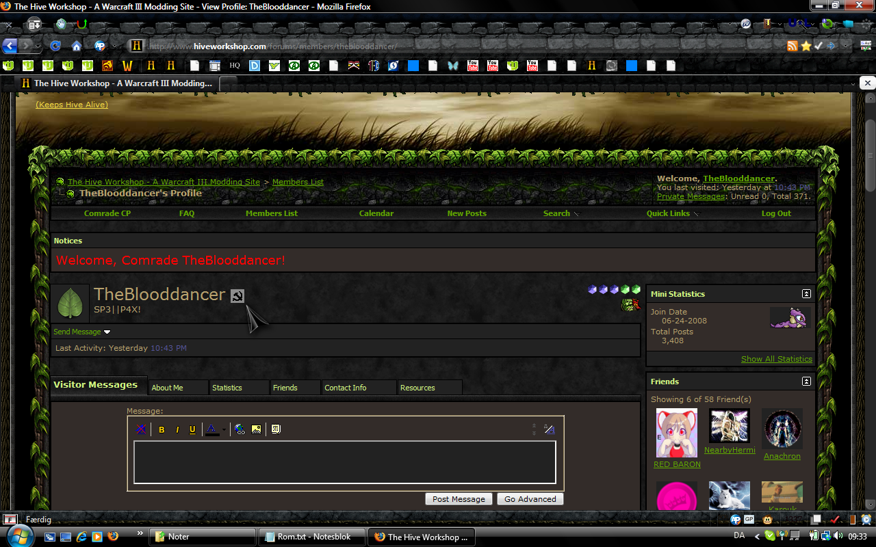Expand the Search dropdown menu
The height and width of the screenshot is (547, 876).
[561, 213]
